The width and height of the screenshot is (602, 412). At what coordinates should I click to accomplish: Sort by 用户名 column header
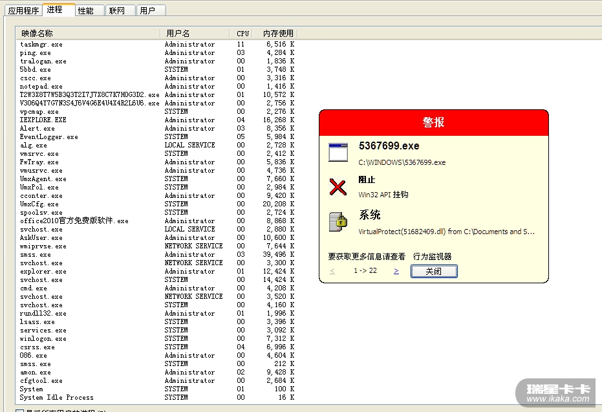195,34
